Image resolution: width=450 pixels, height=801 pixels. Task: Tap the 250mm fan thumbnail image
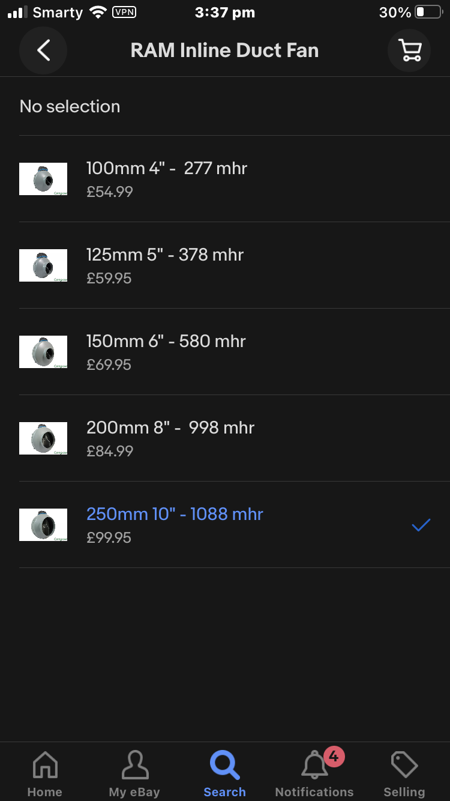43,525
